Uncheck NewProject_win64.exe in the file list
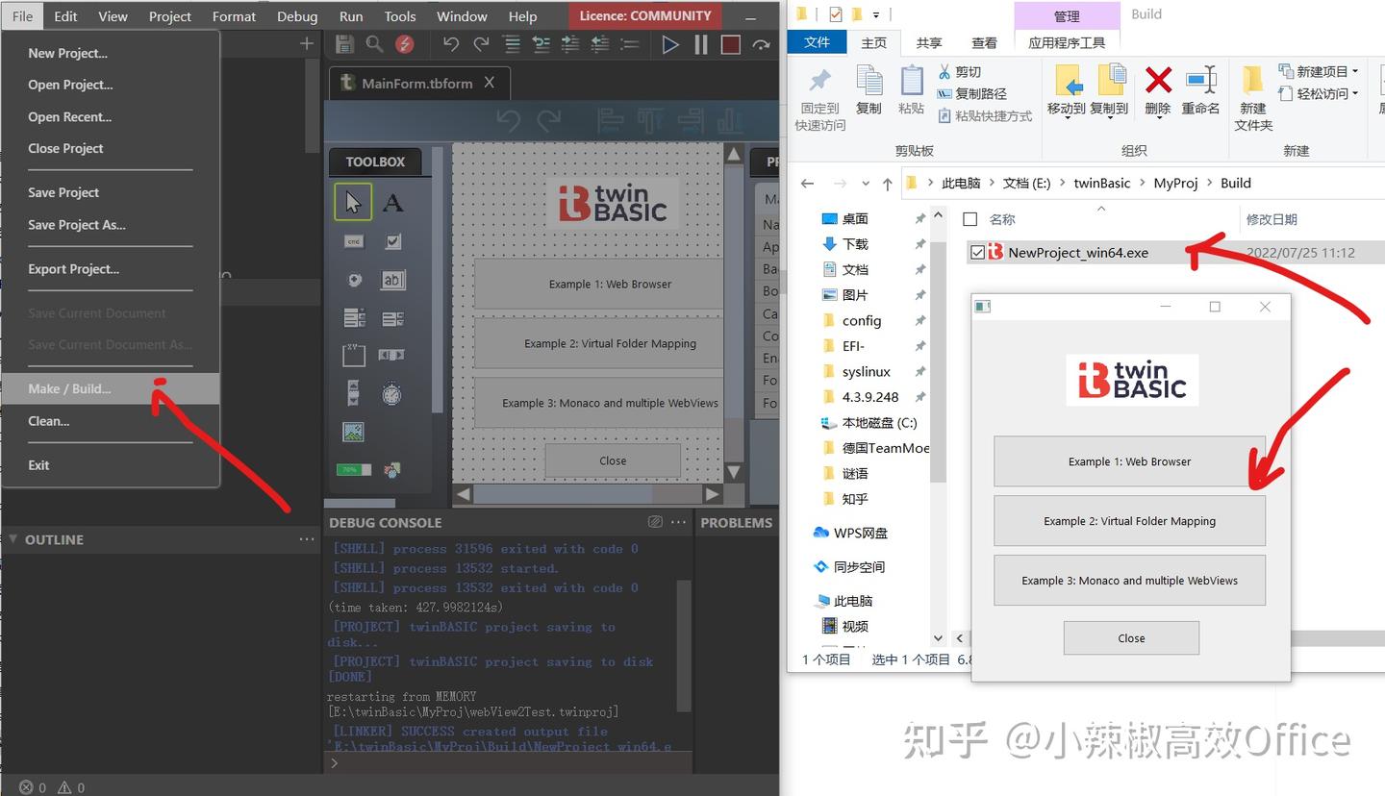1385x796 pixels. 978,252
